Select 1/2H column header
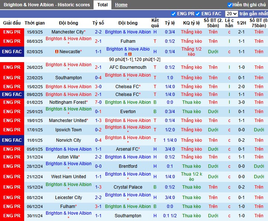The height and width of the screenshot is (221, 268). point(241,23)
